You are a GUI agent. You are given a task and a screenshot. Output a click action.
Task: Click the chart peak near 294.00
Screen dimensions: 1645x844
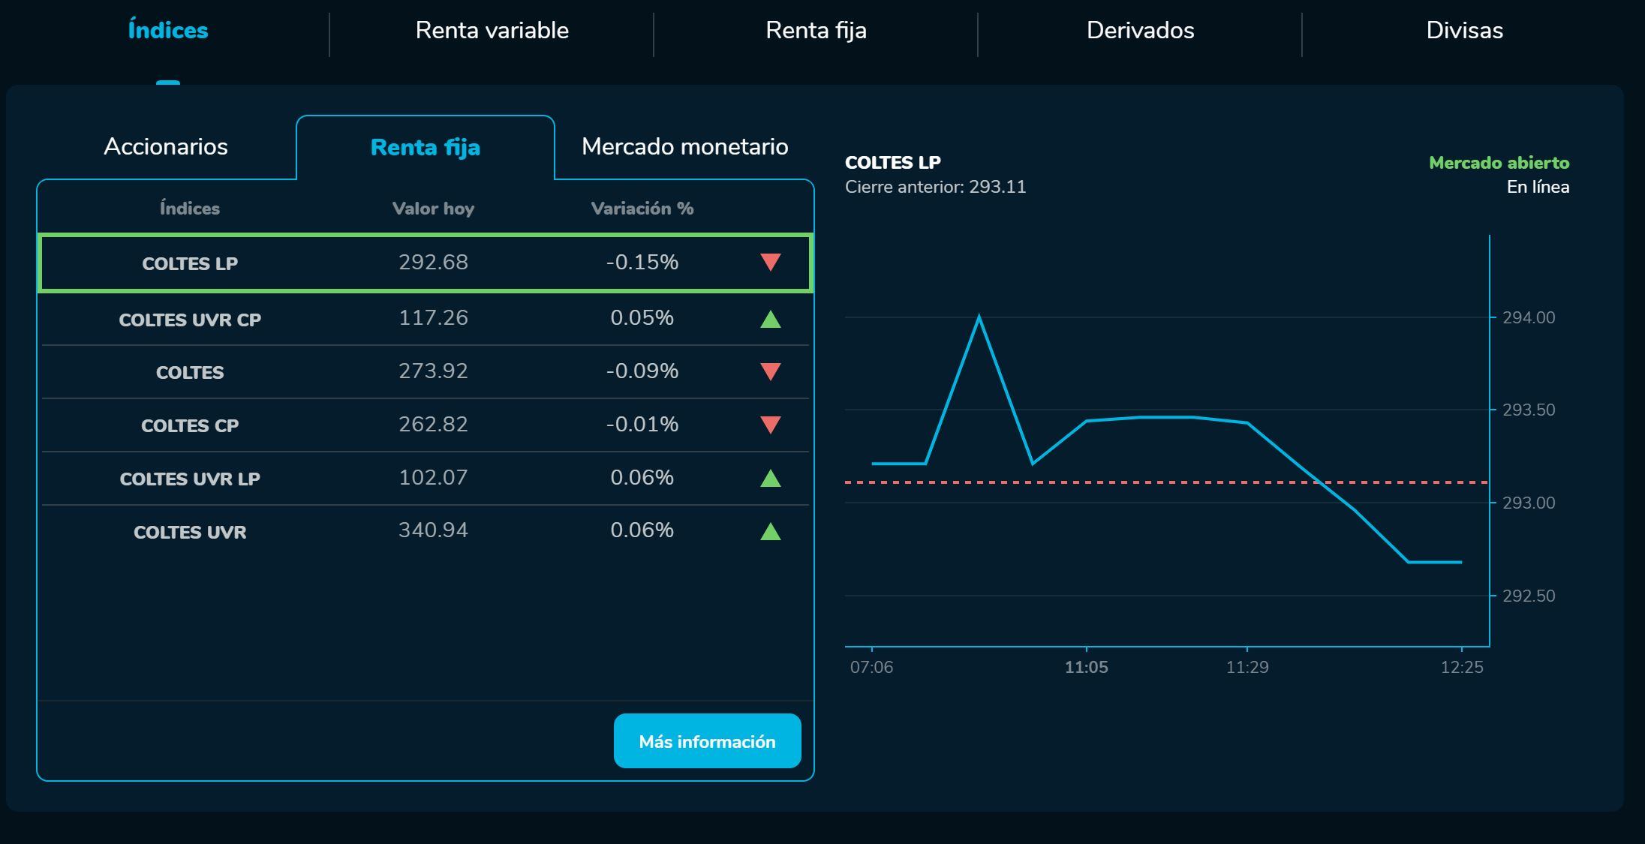click(979, 317)
